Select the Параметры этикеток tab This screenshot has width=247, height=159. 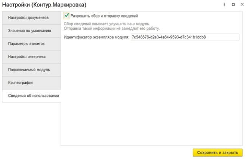coord(31,44)
